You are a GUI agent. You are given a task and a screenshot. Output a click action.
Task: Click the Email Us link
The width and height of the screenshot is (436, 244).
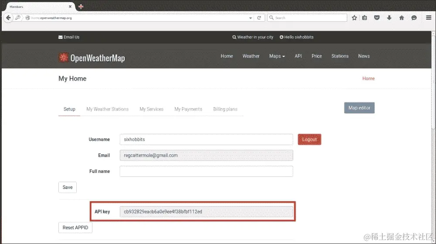pyautogui.click(x=69, y=37)
